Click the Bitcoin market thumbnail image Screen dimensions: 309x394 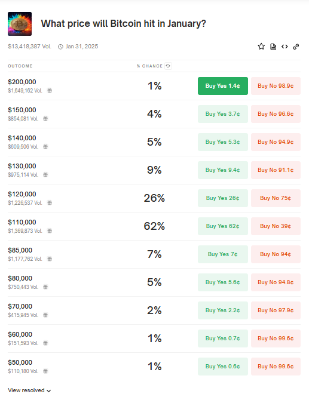(x=20, y=24)
